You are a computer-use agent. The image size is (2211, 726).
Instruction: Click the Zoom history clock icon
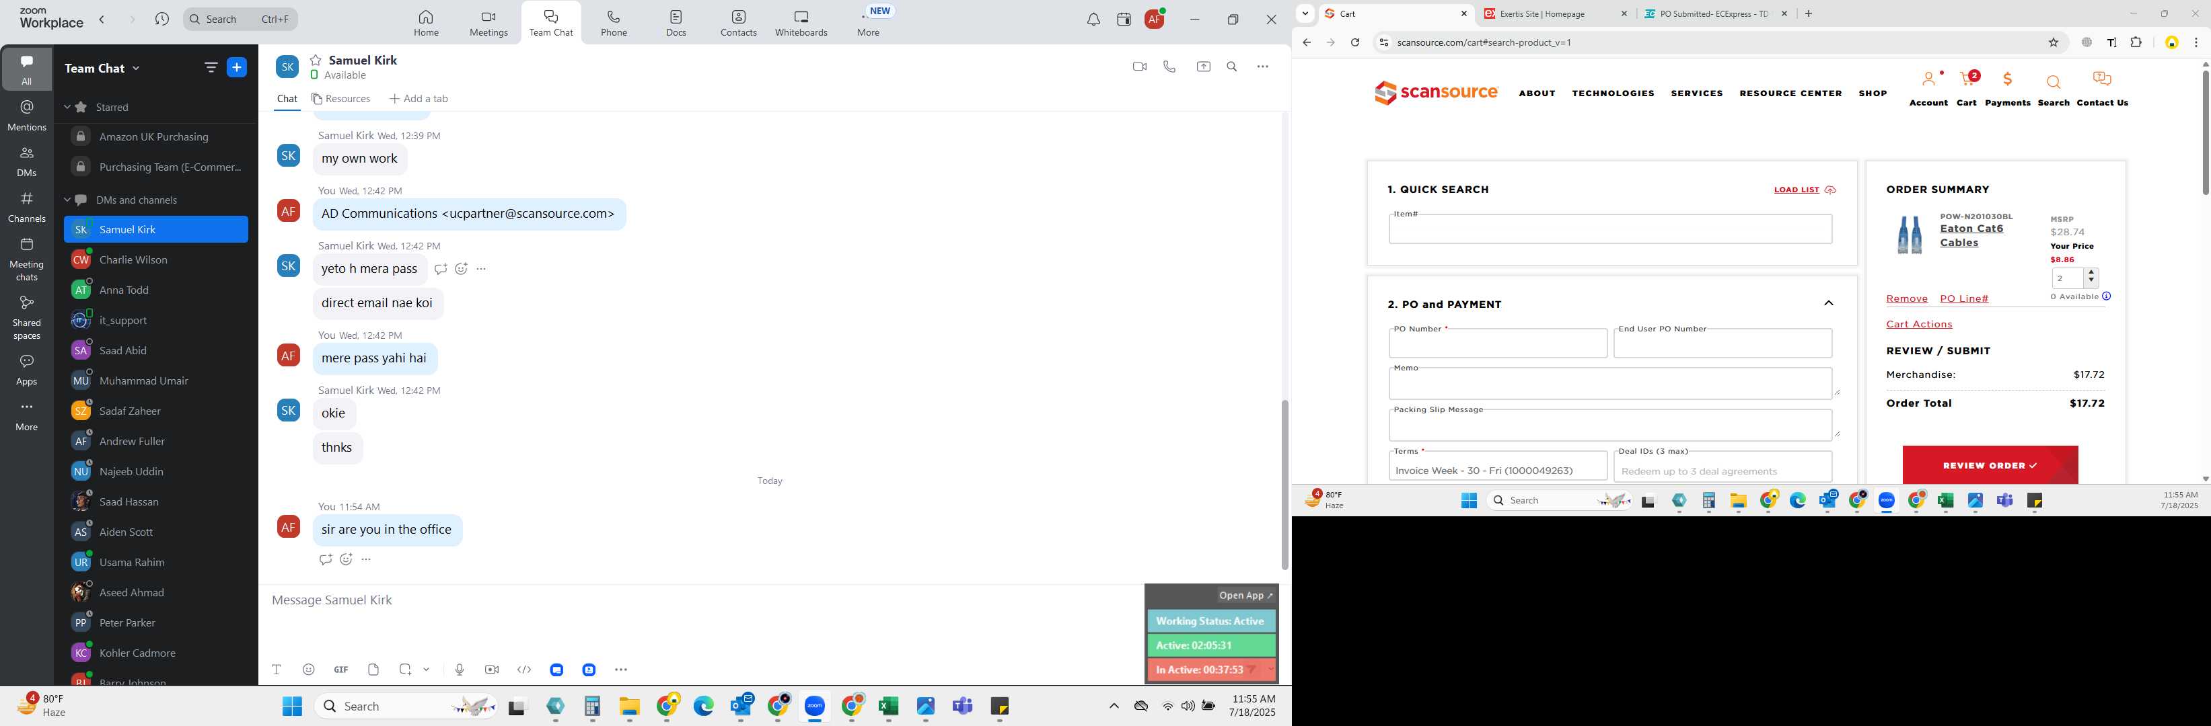click(x=161, y=19)
